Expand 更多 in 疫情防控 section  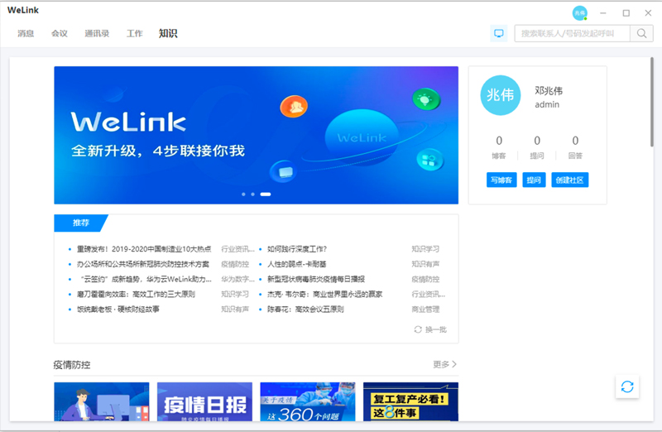click(x=444, y=364)
